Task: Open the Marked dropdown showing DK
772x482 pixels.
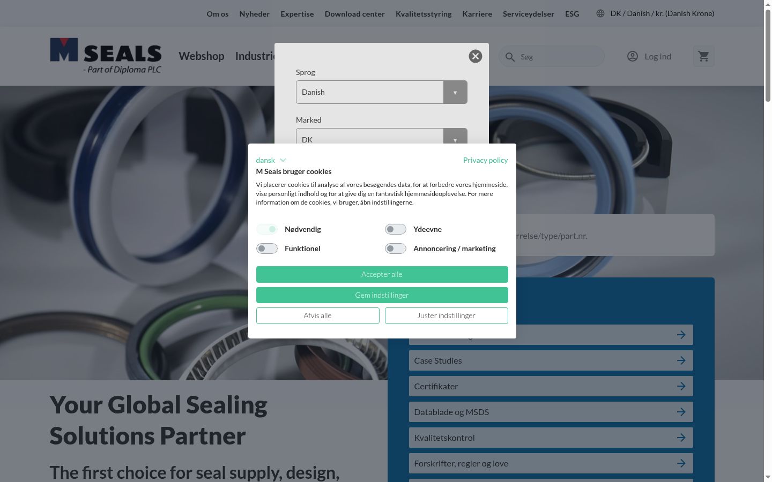Action: [x=382, y=136]
